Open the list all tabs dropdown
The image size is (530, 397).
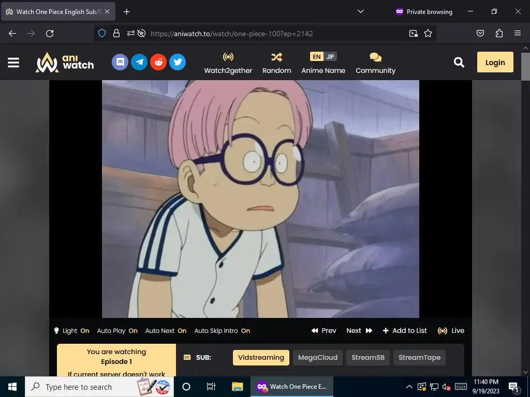[x=361, y=11]
